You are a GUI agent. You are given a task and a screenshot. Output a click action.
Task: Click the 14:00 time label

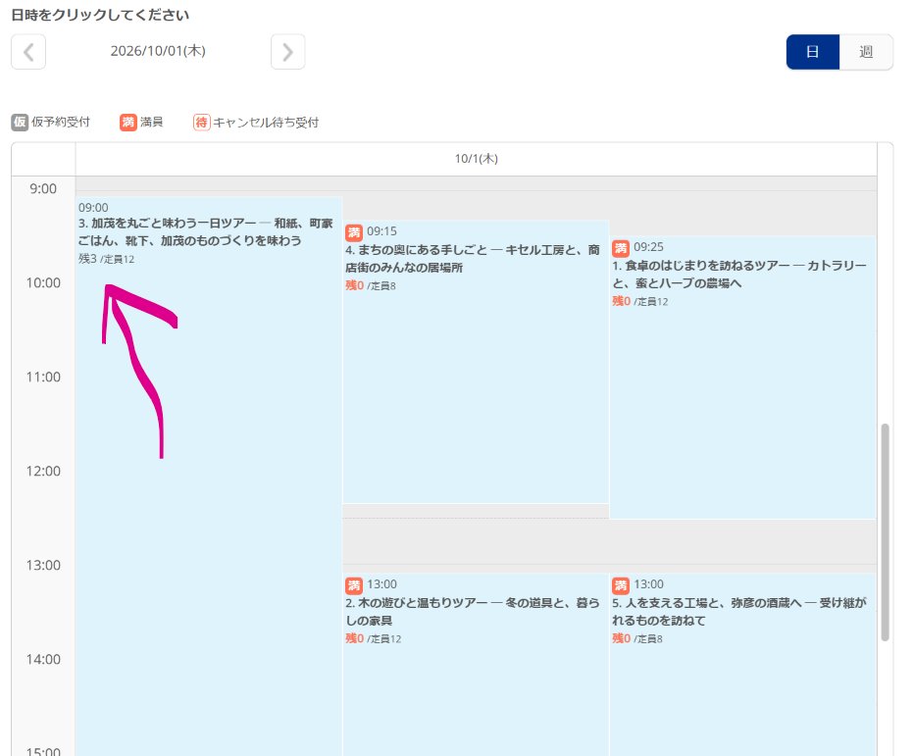(x=43, y=659)
